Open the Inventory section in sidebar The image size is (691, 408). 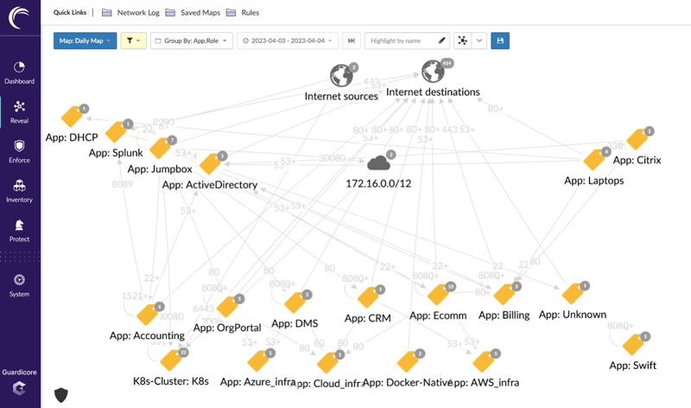tap(19, 191)
